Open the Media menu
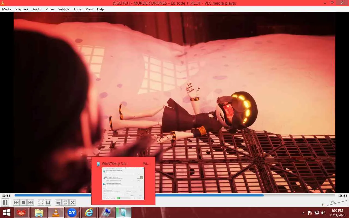The image size is (349, 218). pos(7,9)
